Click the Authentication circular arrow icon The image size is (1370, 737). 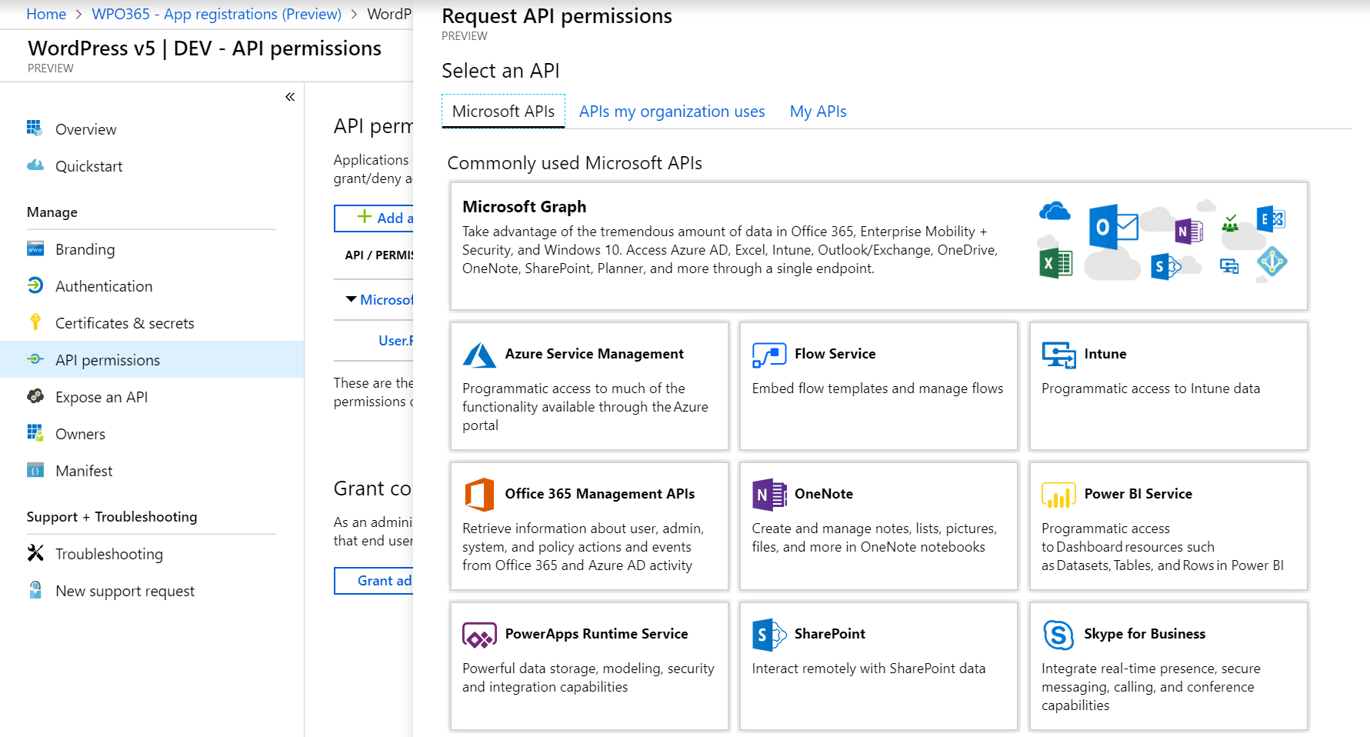[x=35, y=285]
